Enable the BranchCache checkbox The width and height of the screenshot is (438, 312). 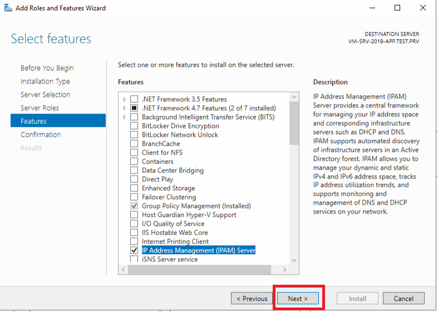(134, 143)
